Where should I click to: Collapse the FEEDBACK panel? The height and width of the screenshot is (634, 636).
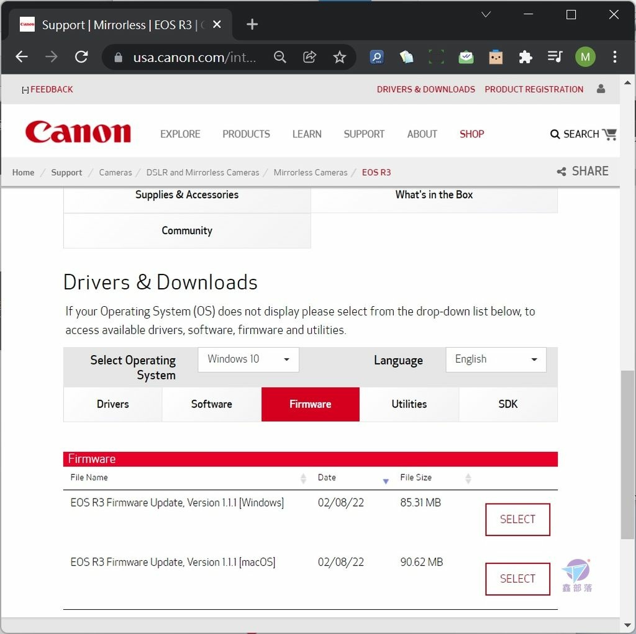(x=47, y=89)
